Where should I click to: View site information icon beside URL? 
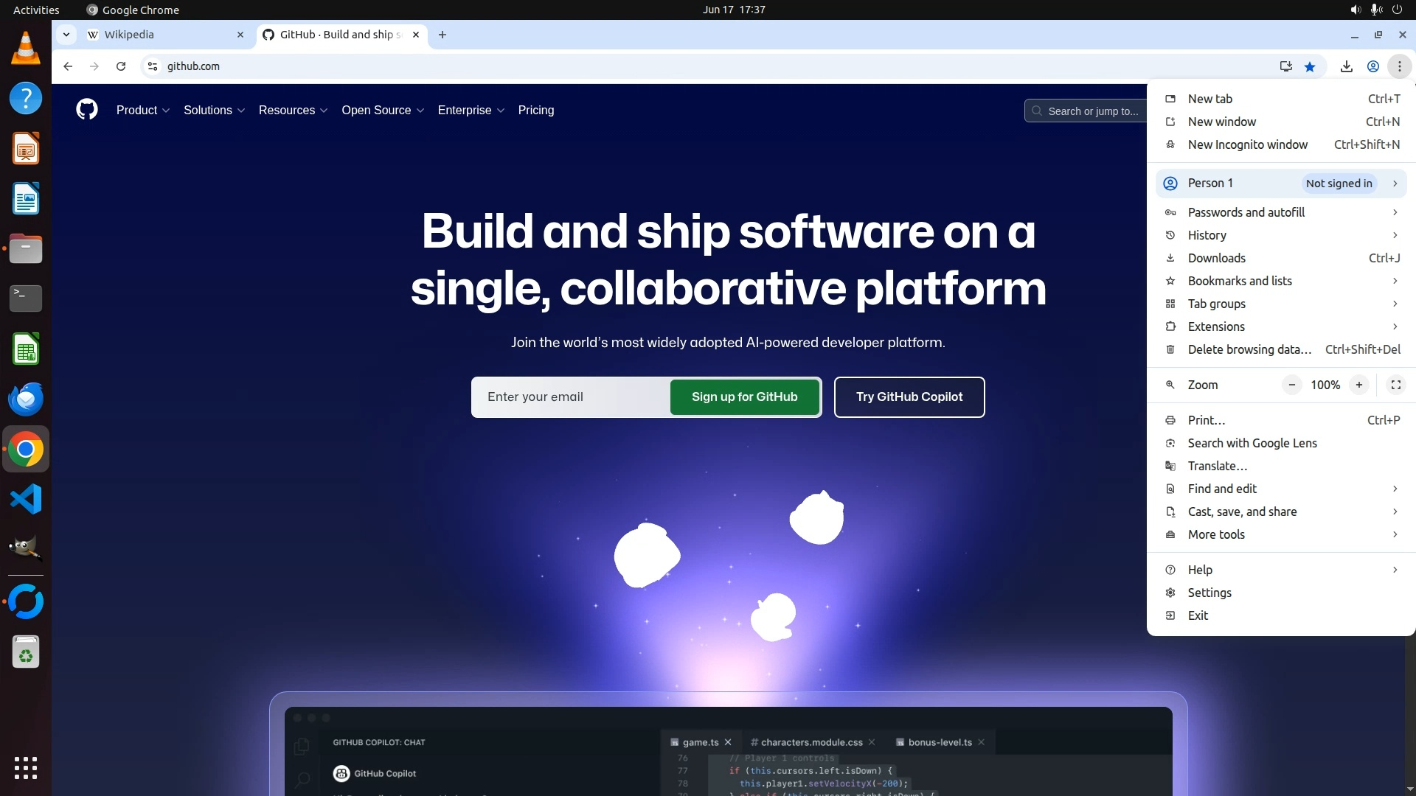click(153, 66)
